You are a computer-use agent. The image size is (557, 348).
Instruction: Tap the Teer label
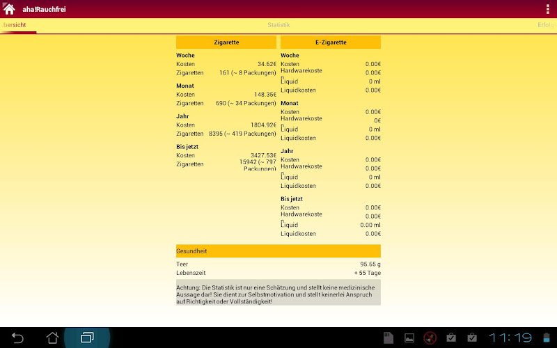coord(182,264)
